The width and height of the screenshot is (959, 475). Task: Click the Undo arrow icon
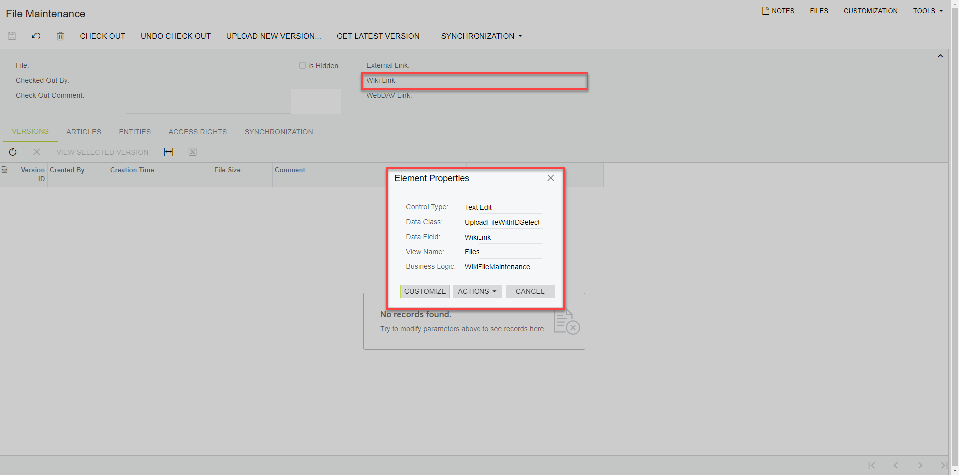click(x=36, y=36)
